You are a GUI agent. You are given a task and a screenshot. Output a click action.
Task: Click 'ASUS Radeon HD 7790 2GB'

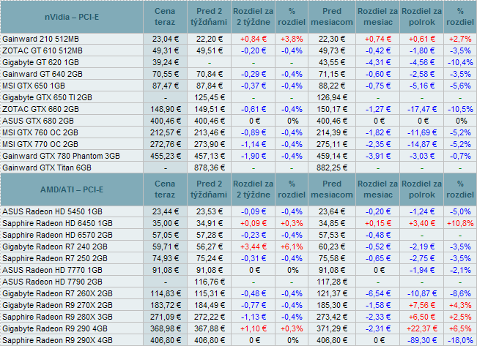click(52, 282)
